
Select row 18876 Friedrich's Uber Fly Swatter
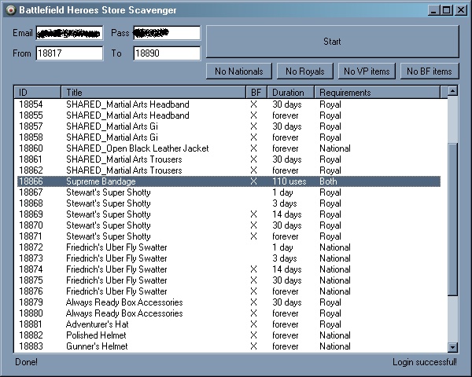click(229, 291)
